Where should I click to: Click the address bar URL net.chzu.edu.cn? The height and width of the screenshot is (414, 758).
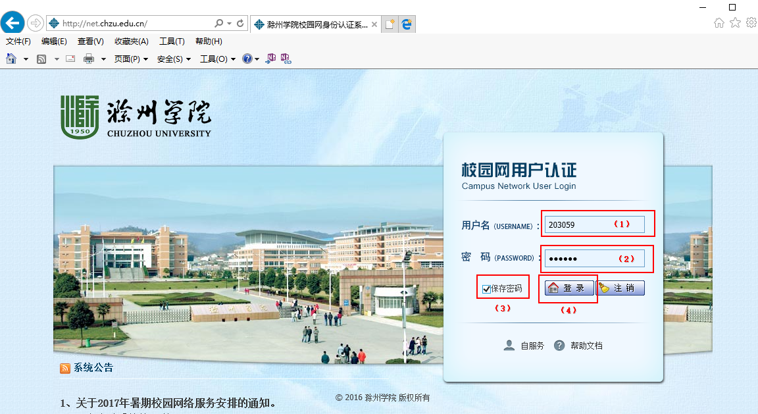(x=105, y=23)
